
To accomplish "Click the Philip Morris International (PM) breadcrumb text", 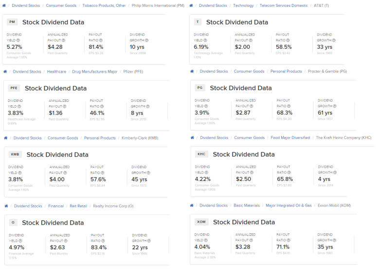I will coord(158,5).
